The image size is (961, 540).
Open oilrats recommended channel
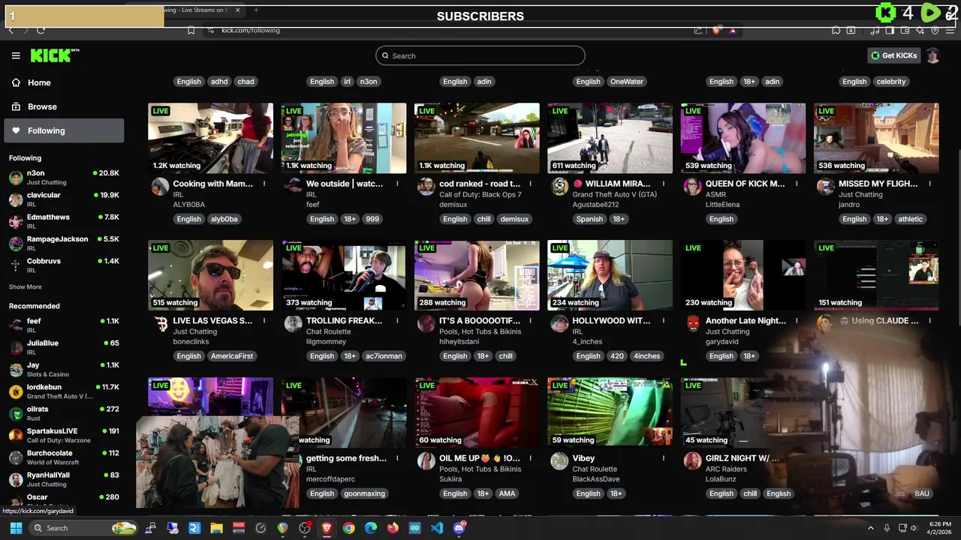click(x=64, y=413)
